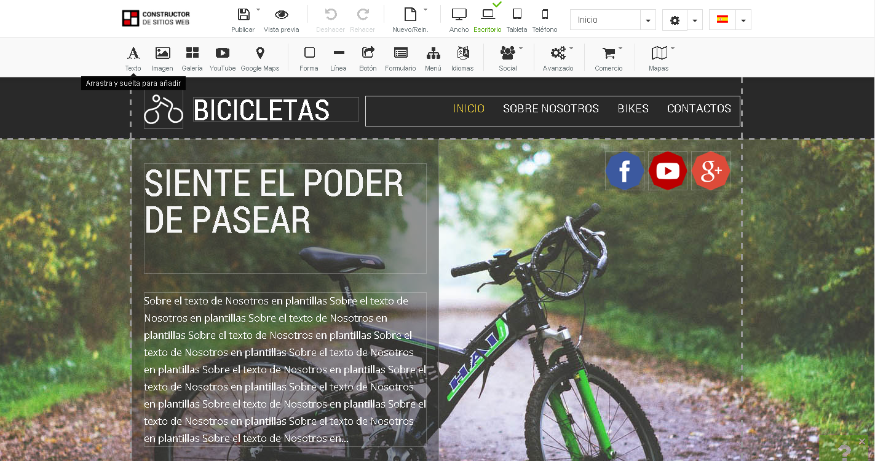Image resolution: width=875 pixels, height=461 pixels.
Task: Select the Sobre el texto de Nosotros paragraph
Action: tap(285, 370)
